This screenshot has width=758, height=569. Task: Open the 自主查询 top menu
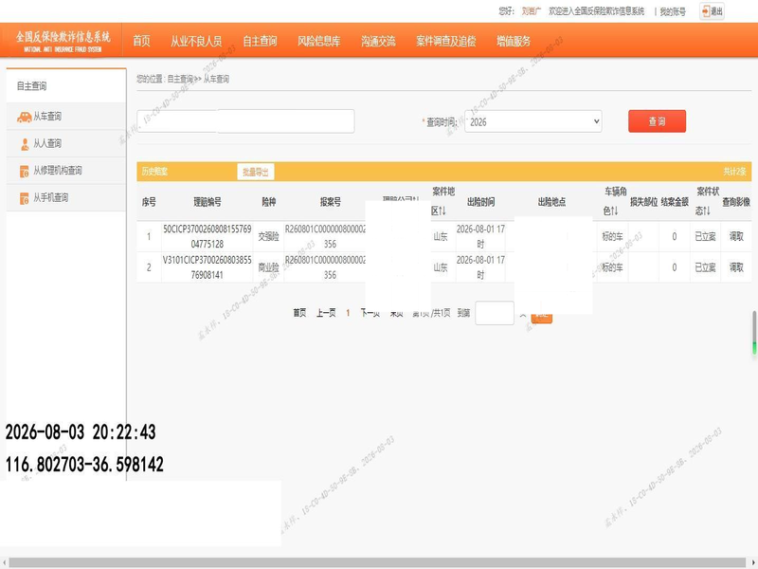click(260, 41)
